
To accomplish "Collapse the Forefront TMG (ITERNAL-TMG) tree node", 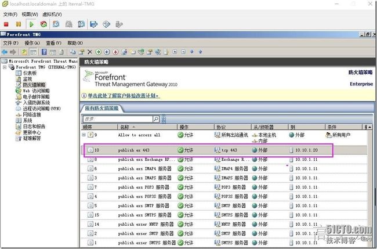I will tap(5, 67).
